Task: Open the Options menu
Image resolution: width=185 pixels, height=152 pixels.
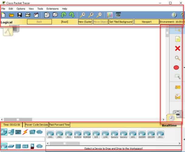Action: pyautogui.click(x=21, y=9)
